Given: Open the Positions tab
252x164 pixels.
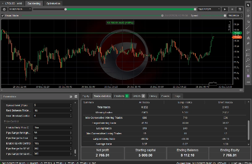Looking at the screenshot, I should click(x=121, y=96).
